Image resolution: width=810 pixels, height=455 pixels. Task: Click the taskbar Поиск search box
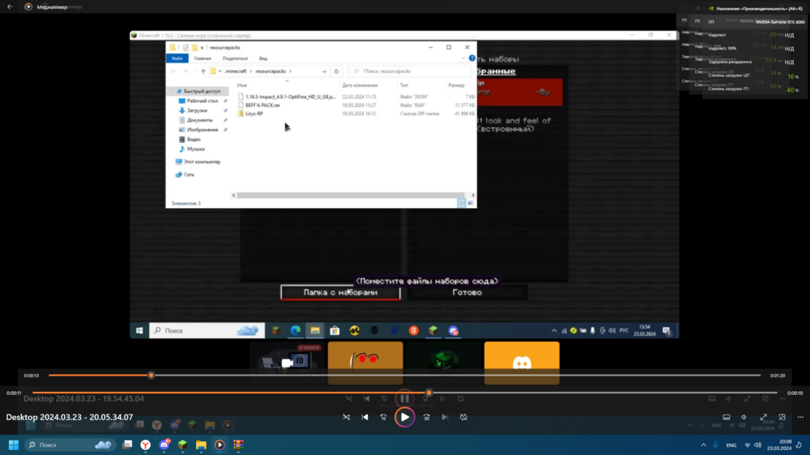[x=69, y=444]
